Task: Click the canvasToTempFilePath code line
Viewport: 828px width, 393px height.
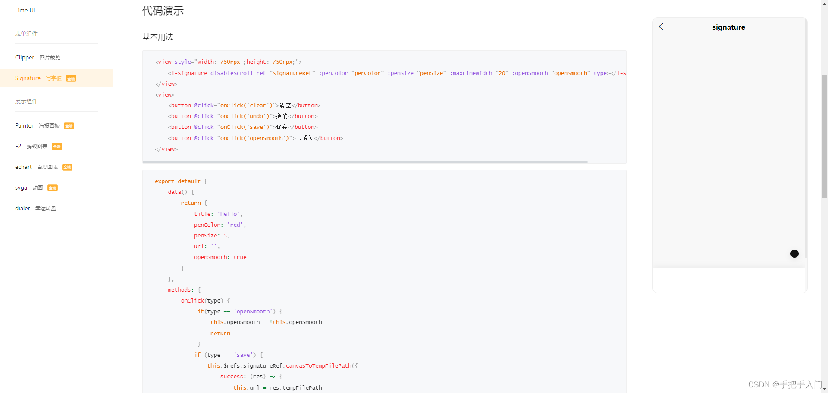Action: [282, 365]
